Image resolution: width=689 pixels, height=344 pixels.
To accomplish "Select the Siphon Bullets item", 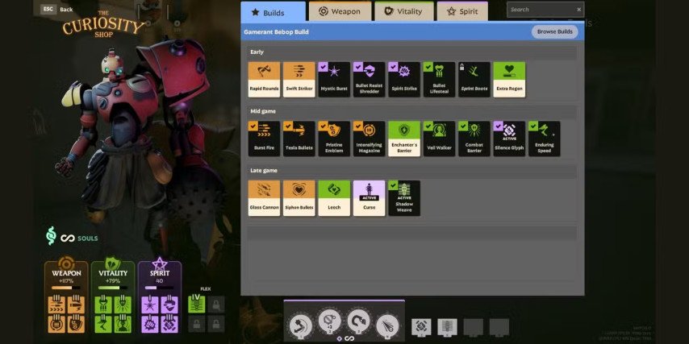I will [299, 197].
